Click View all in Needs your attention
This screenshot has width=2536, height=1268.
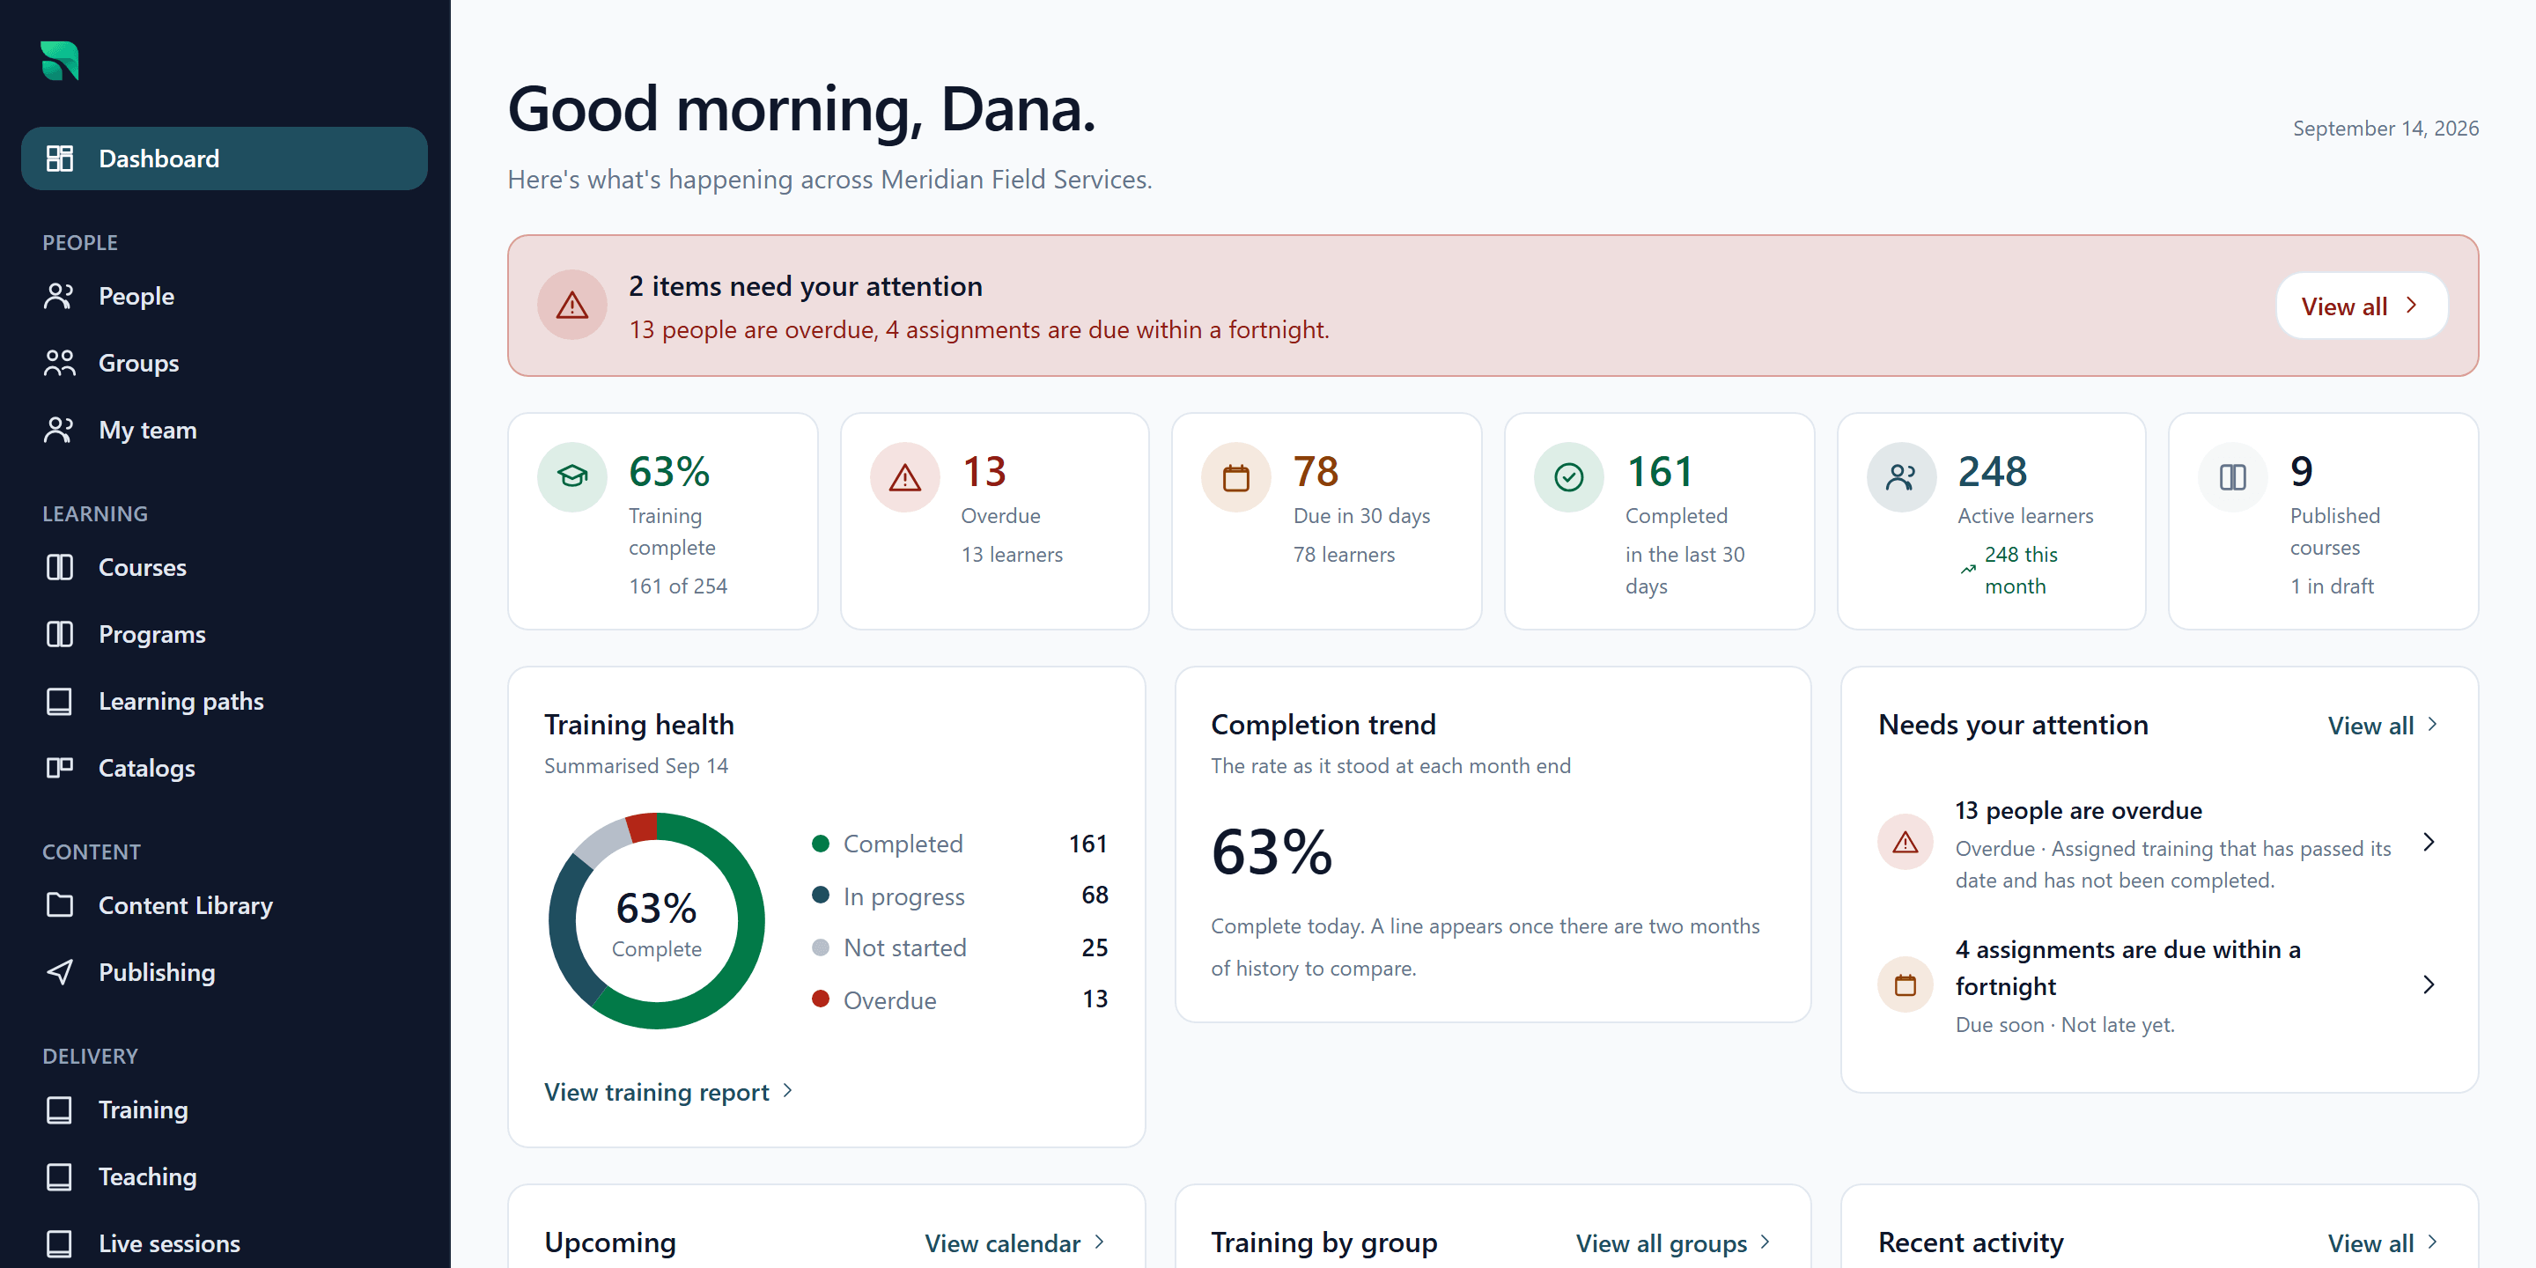[x=2383, y=726]
